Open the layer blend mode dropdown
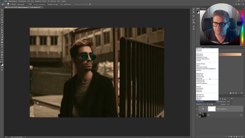The height and width of the screenshot is (138, 245). click(x=206, y=102)
